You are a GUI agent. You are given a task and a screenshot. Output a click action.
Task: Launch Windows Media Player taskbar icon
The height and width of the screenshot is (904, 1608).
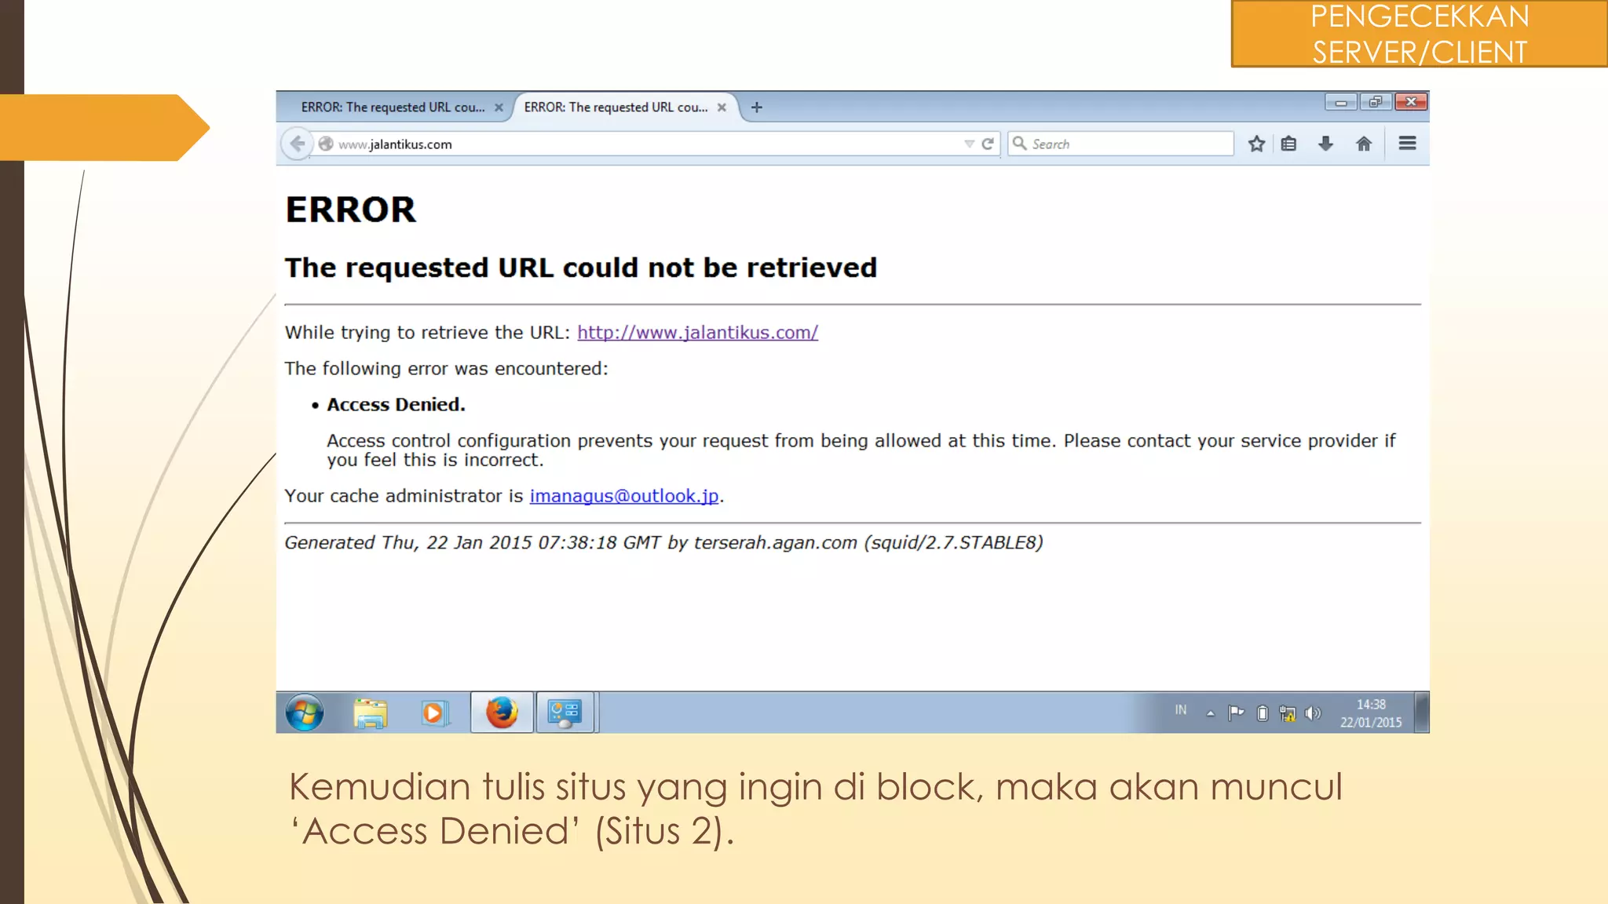(434, 713)
